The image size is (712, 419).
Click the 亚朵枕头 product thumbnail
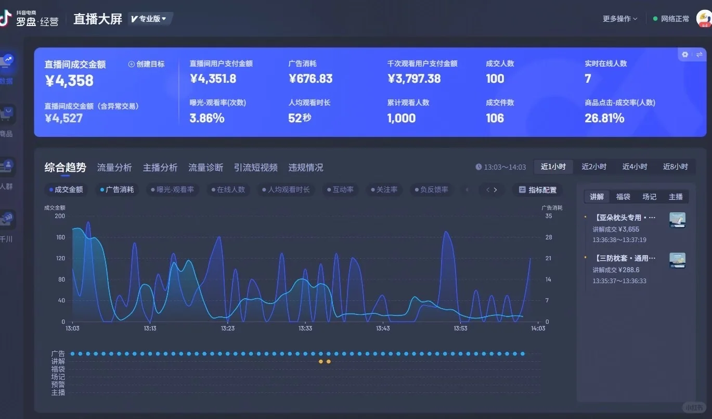click(x=677, y=220)
